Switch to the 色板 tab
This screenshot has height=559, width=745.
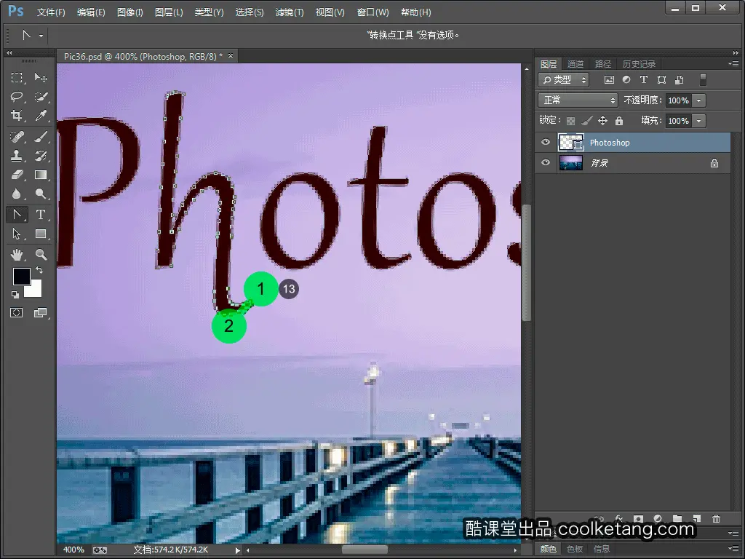click(575, 549)
